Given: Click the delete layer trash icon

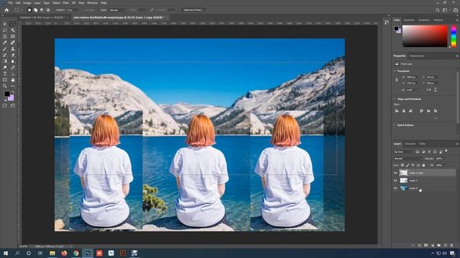Looking at the screenshot, I should point(452,245).
